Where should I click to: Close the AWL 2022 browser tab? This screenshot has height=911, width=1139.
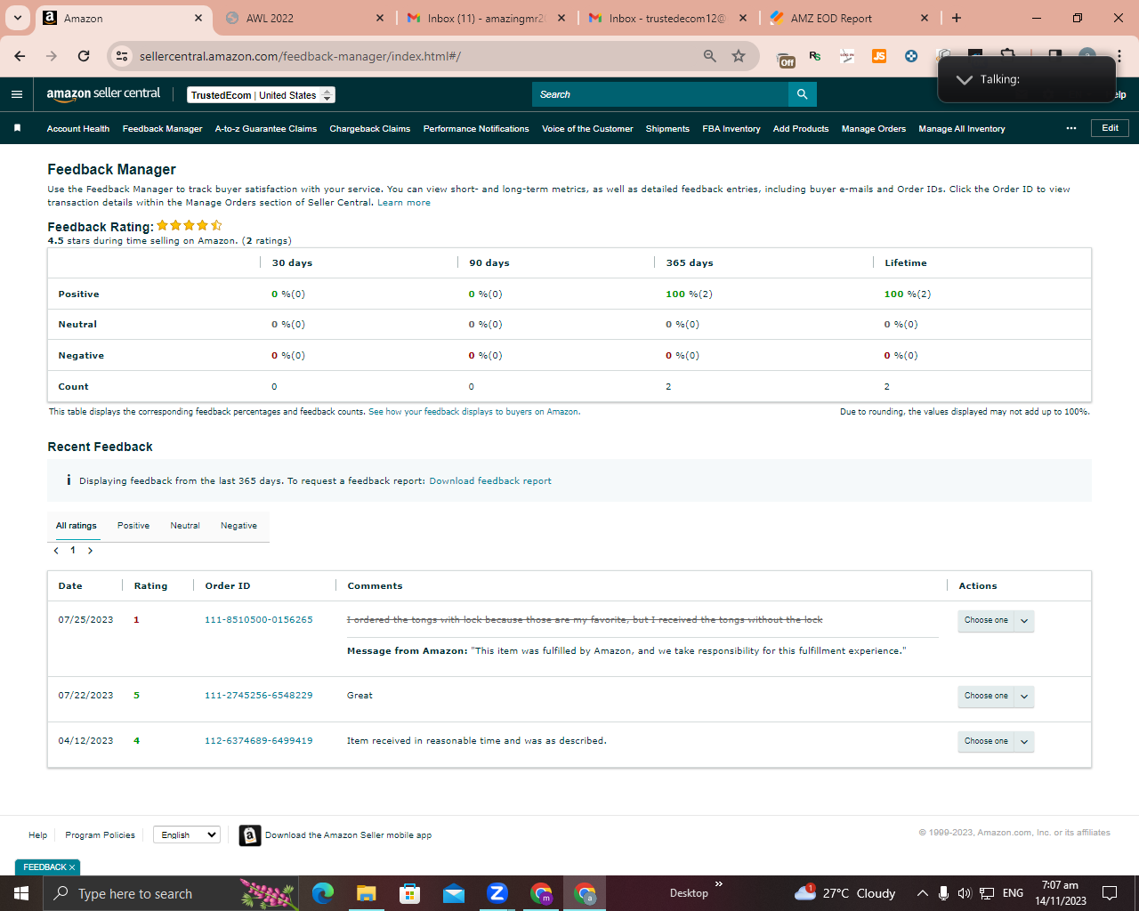click(380, 18)
